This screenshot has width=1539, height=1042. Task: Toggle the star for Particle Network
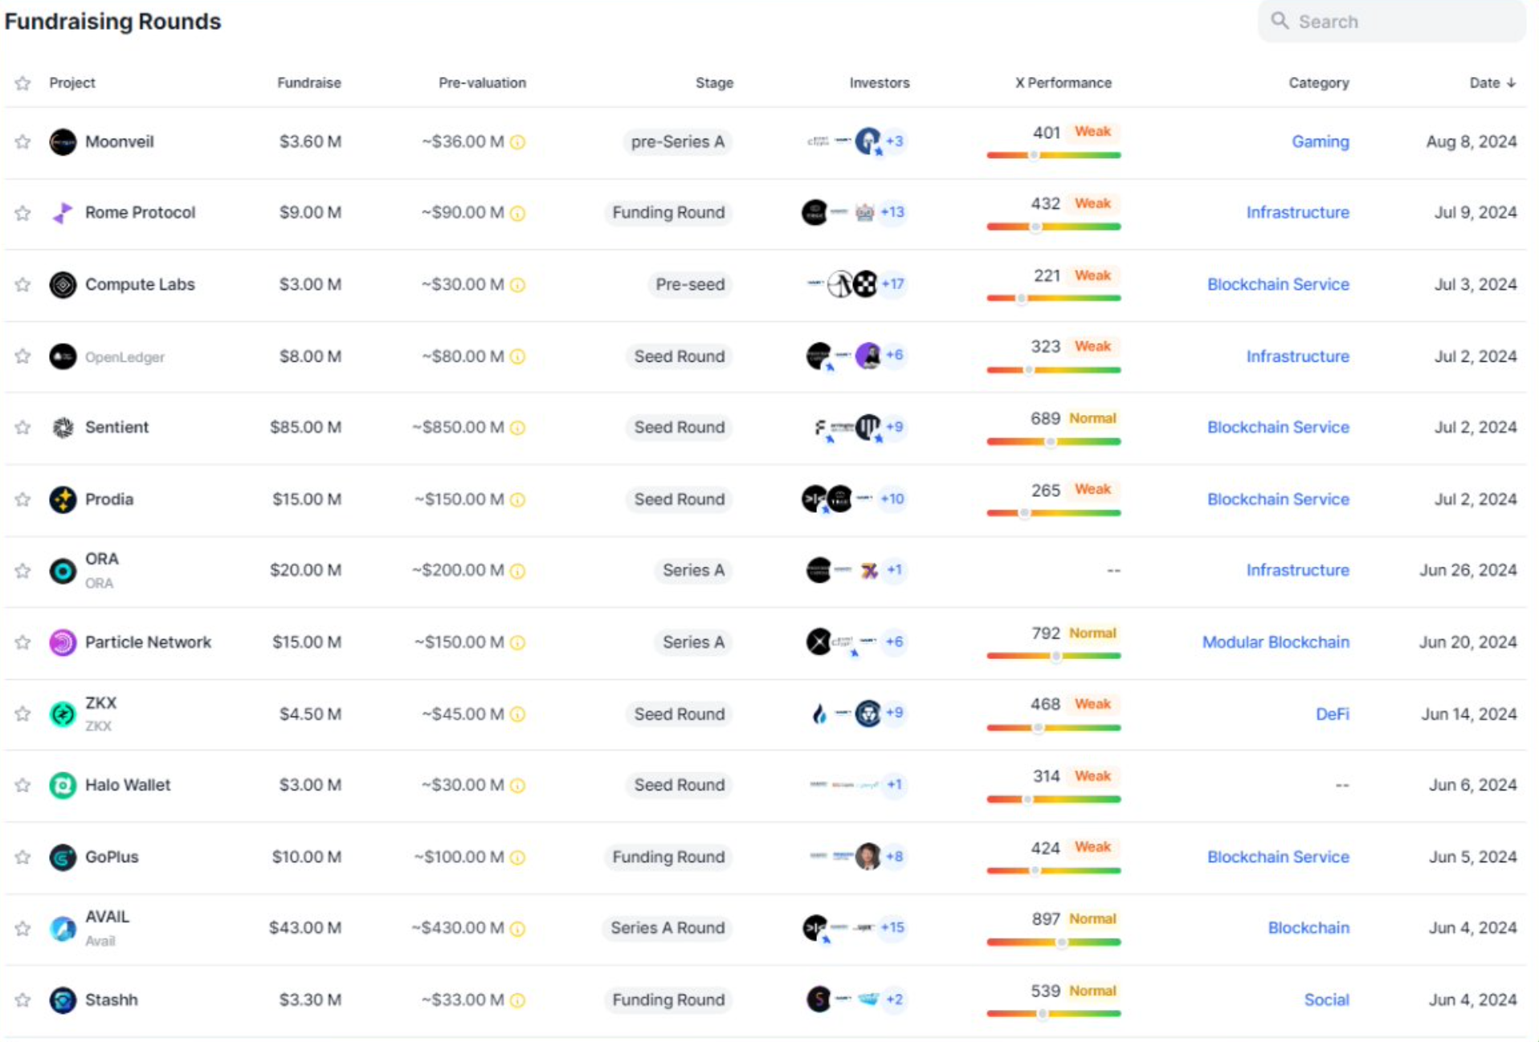(x=22, y=642)
